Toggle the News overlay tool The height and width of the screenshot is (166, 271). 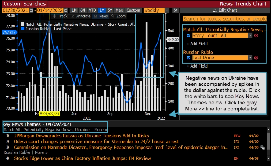click(x=101, y=16)
